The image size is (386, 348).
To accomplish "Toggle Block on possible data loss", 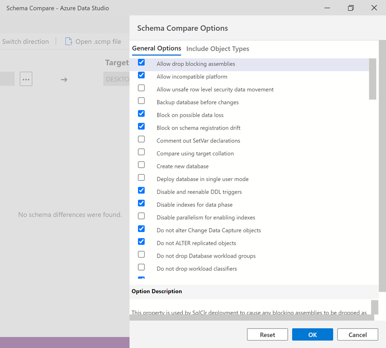I will point(141,114).
